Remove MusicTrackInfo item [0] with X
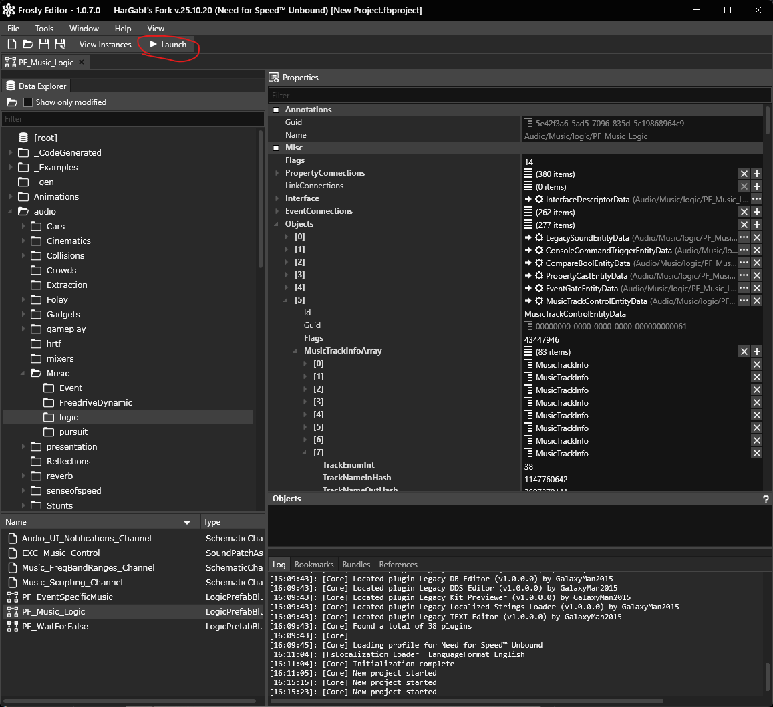The image size is (773, 707). 757,364
